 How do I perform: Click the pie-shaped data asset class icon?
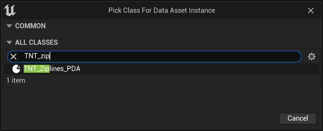(x=17, y=69)
